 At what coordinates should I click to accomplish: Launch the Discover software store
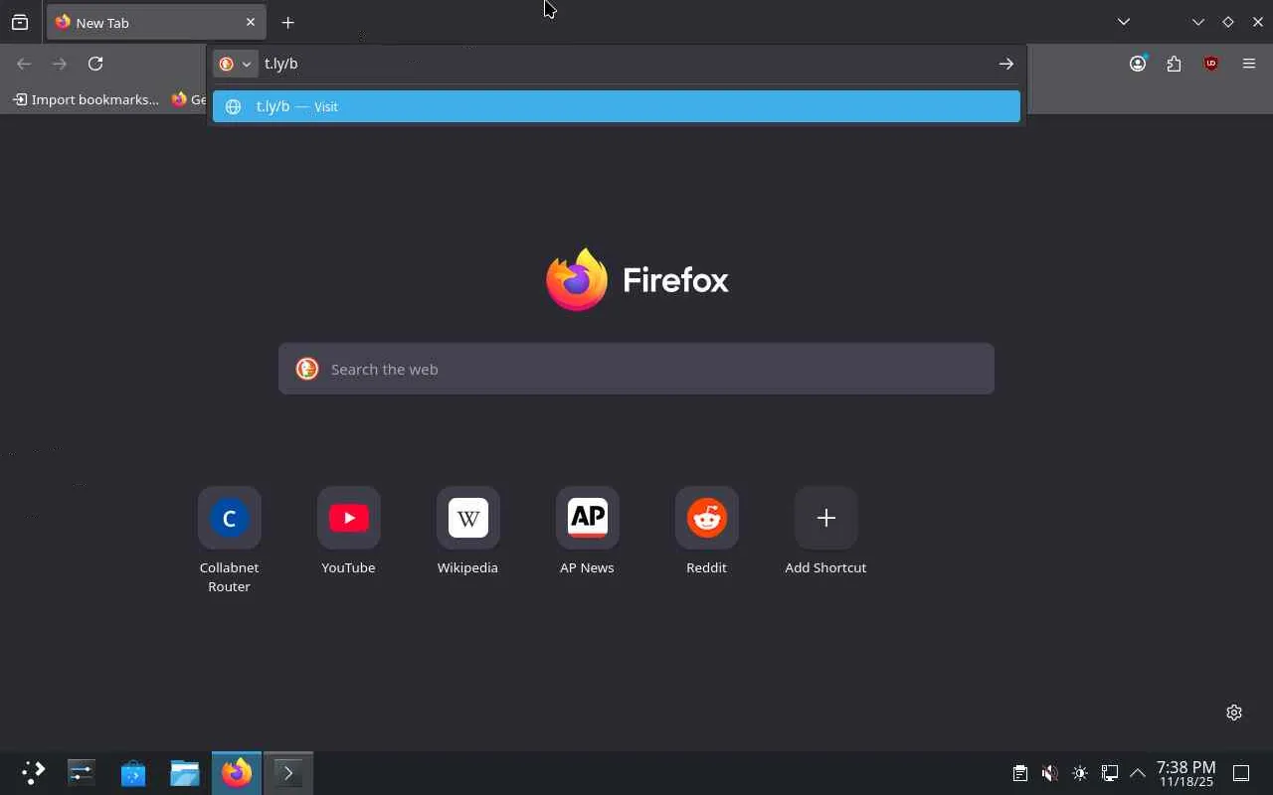(x=133, y=772)
